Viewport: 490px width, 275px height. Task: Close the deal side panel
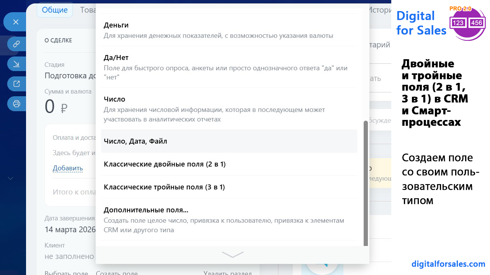click(16, 22)
